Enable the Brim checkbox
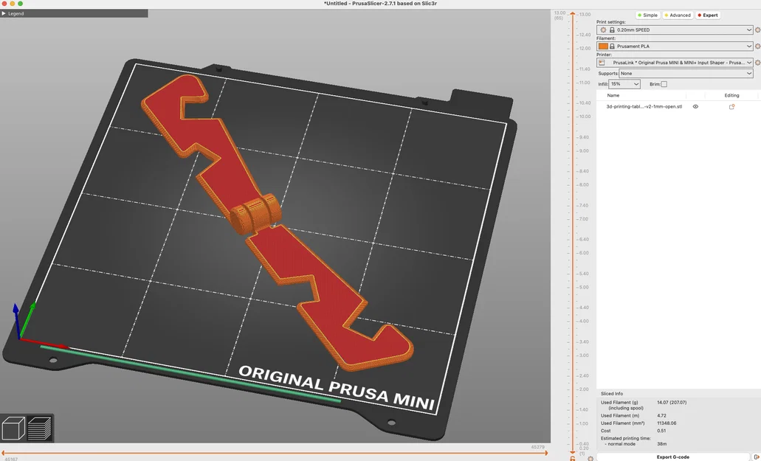 coord(664,84)
